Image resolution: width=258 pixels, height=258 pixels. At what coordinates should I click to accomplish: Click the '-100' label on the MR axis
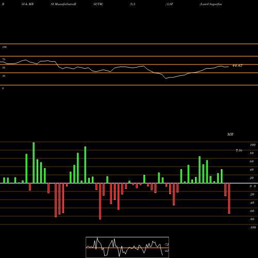[x=253, y=228]
